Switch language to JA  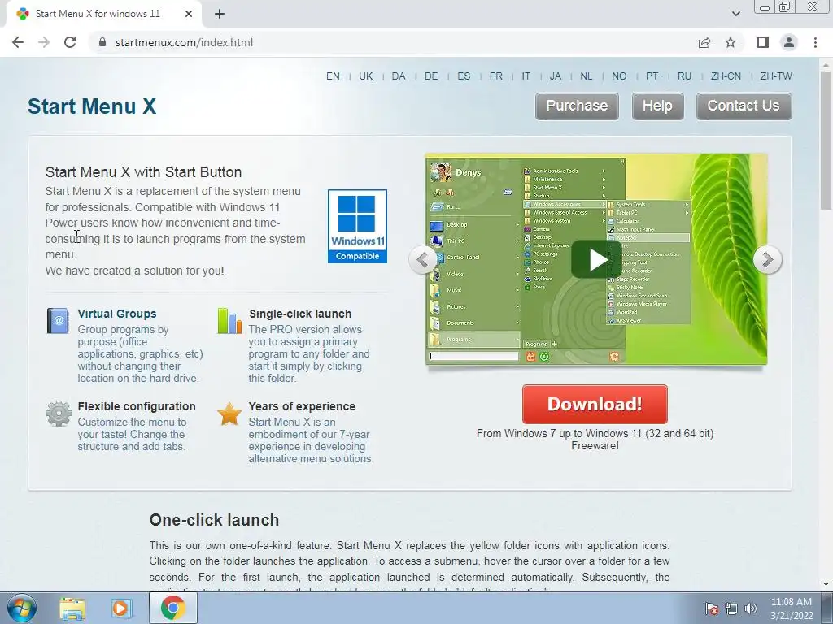[x=555, y=76]
